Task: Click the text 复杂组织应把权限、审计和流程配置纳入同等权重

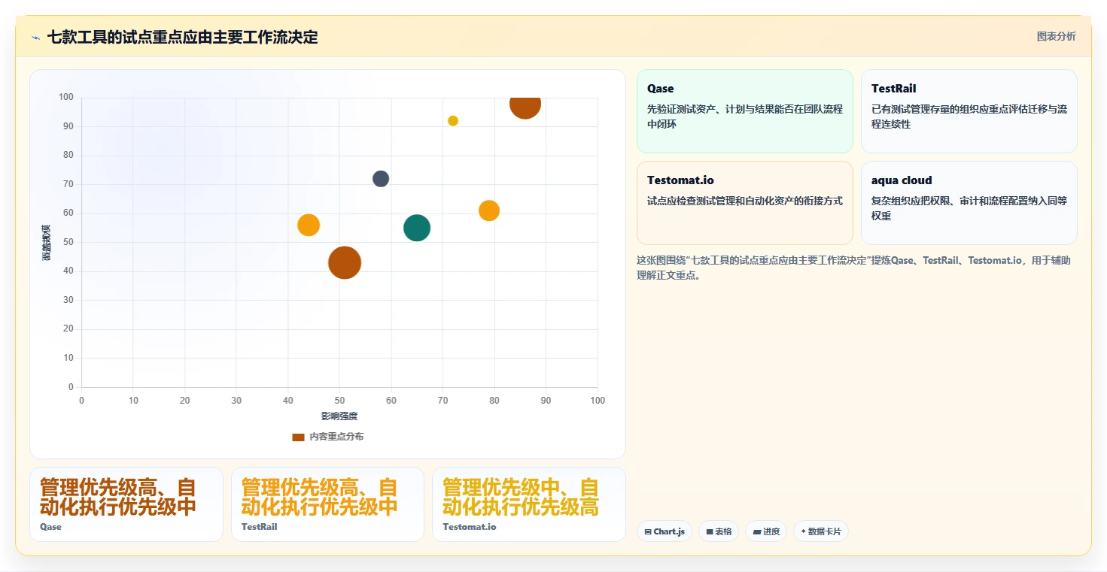Action: coord(969,208)
